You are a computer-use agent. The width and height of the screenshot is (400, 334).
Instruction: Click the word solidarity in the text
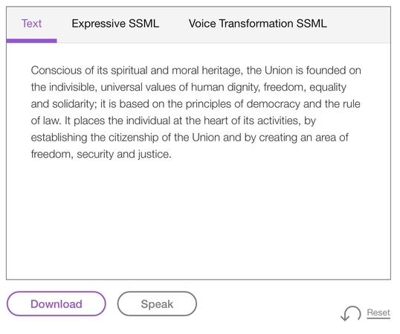[x=74, y=104]
